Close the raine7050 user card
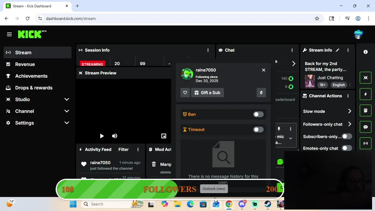375x211 pixels. coord(264,70)
